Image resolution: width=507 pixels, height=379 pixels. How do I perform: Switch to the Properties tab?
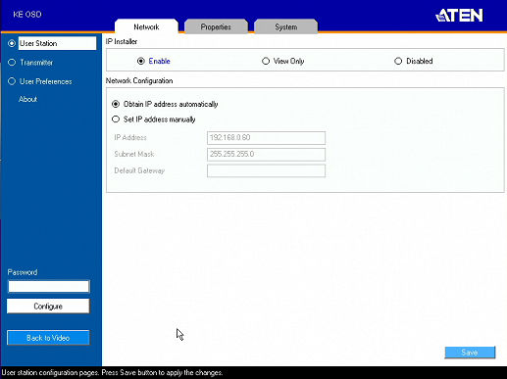click(216, 26)
